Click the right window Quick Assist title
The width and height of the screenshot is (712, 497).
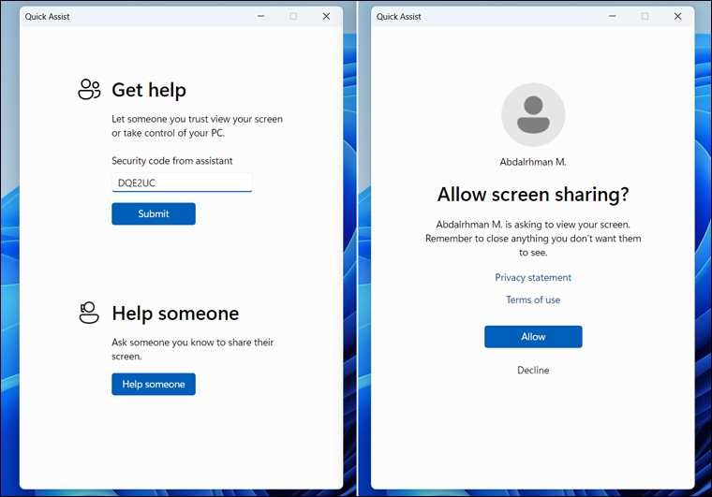(399, 17)
